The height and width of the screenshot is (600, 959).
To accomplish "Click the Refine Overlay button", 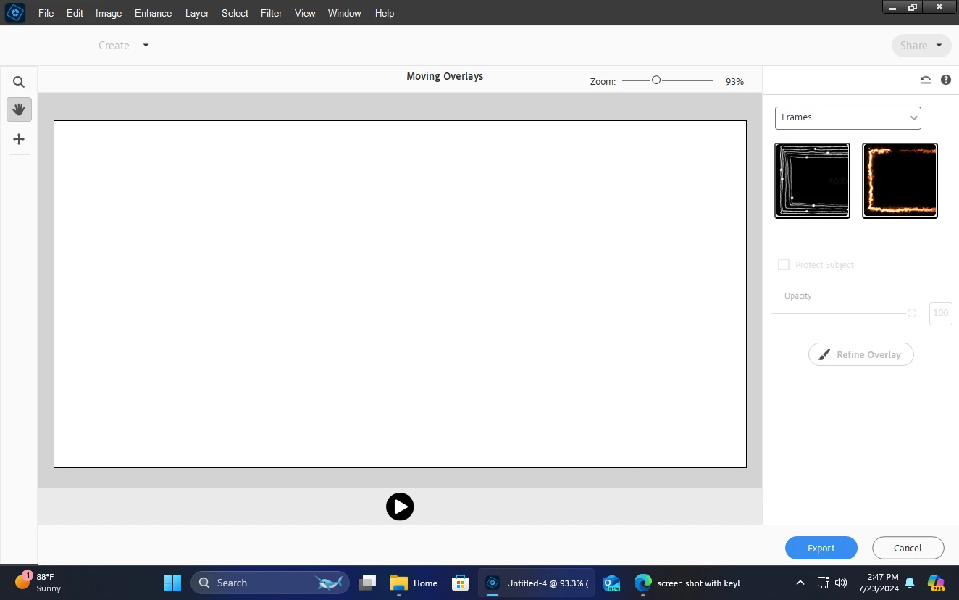I will pyautogui.click(x=860, y=354).
